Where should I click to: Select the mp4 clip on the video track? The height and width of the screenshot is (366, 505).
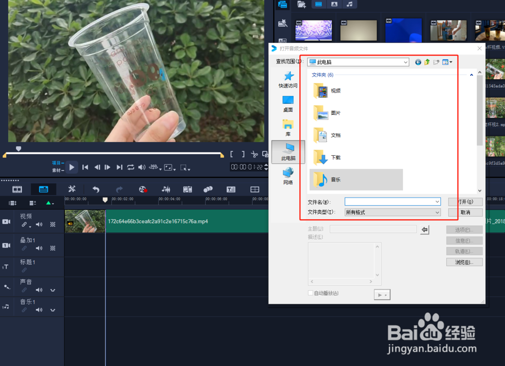coord(167,221)
